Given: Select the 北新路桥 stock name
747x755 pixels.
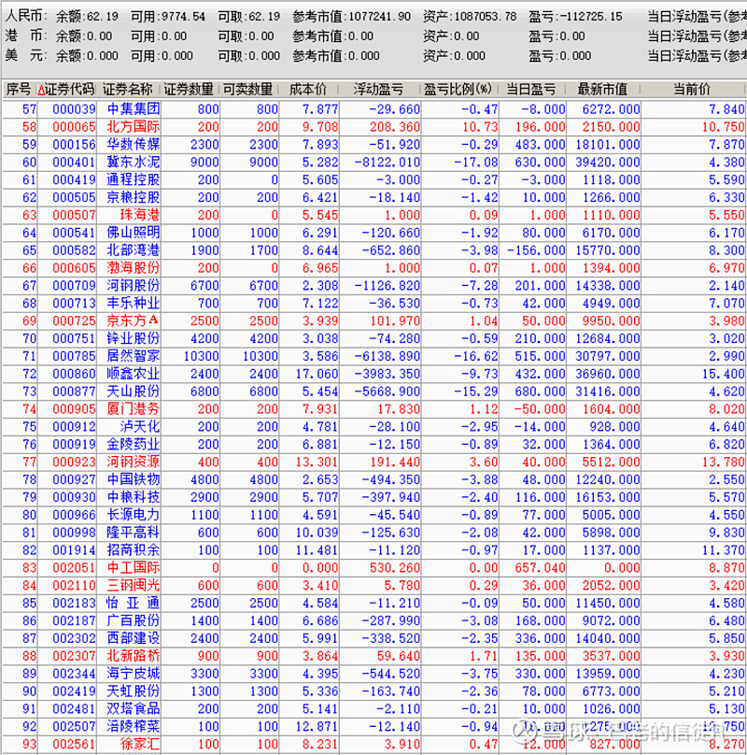Looking at the screenshot, I should [134, 656].
